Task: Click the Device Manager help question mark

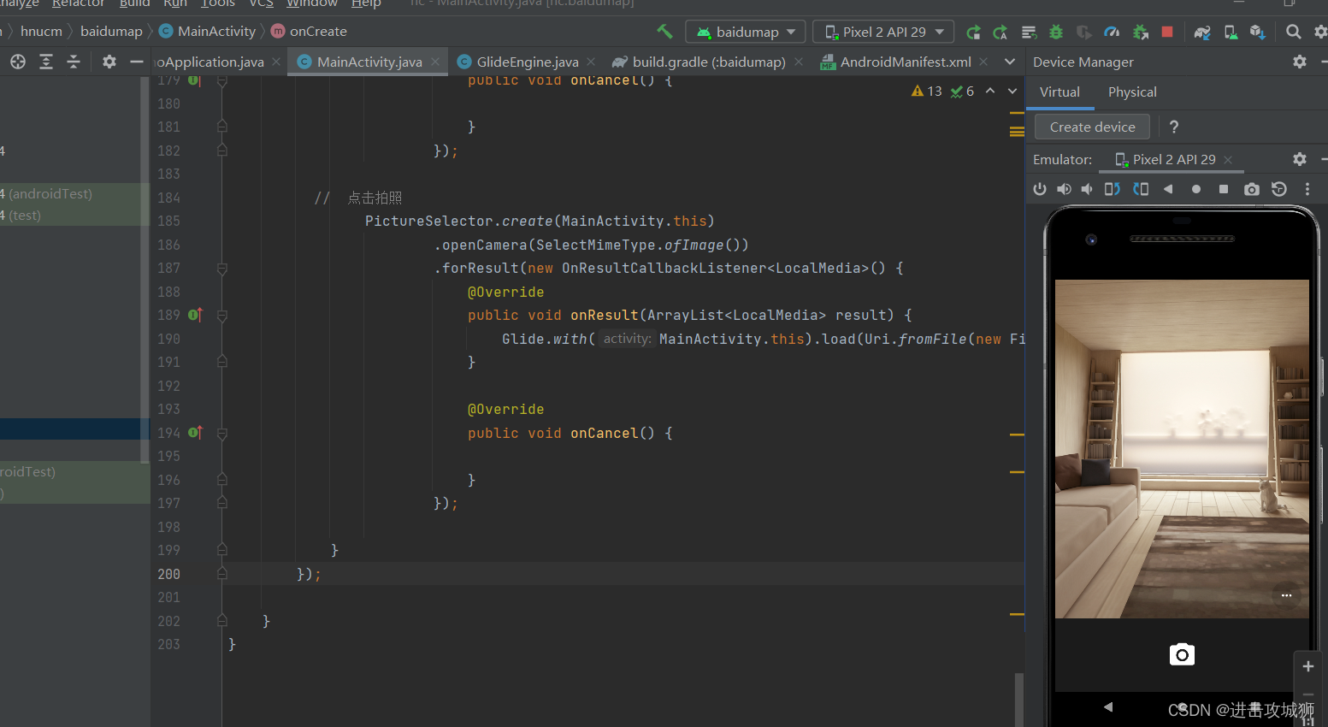Action: [x=1174, y=127]
